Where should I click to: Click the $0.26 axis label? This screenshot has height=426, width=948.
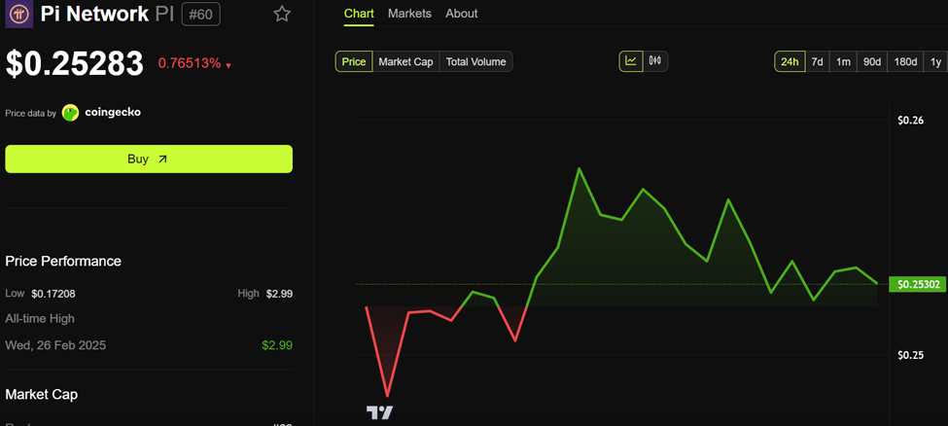click(x=910, y=121)
